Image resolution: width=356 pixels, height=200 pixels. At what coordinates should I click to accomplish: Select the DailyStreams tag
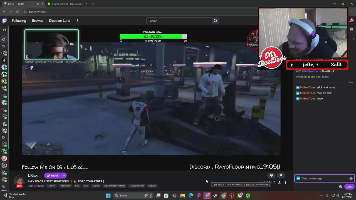tap(137, 186)
